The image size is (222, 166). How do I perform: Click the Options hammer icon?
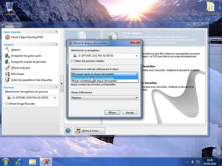click(7, 50)
